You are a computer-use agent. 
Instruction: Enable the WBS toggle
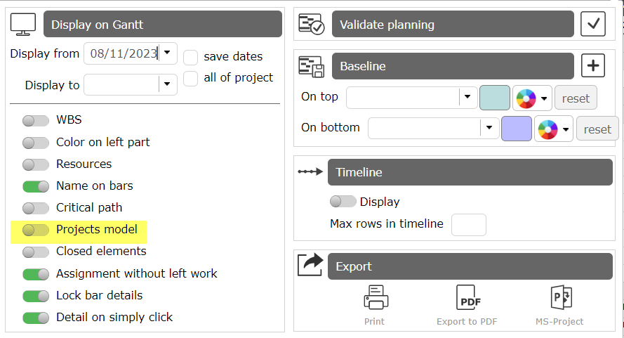pyautogui.click(x=36, y=120)
